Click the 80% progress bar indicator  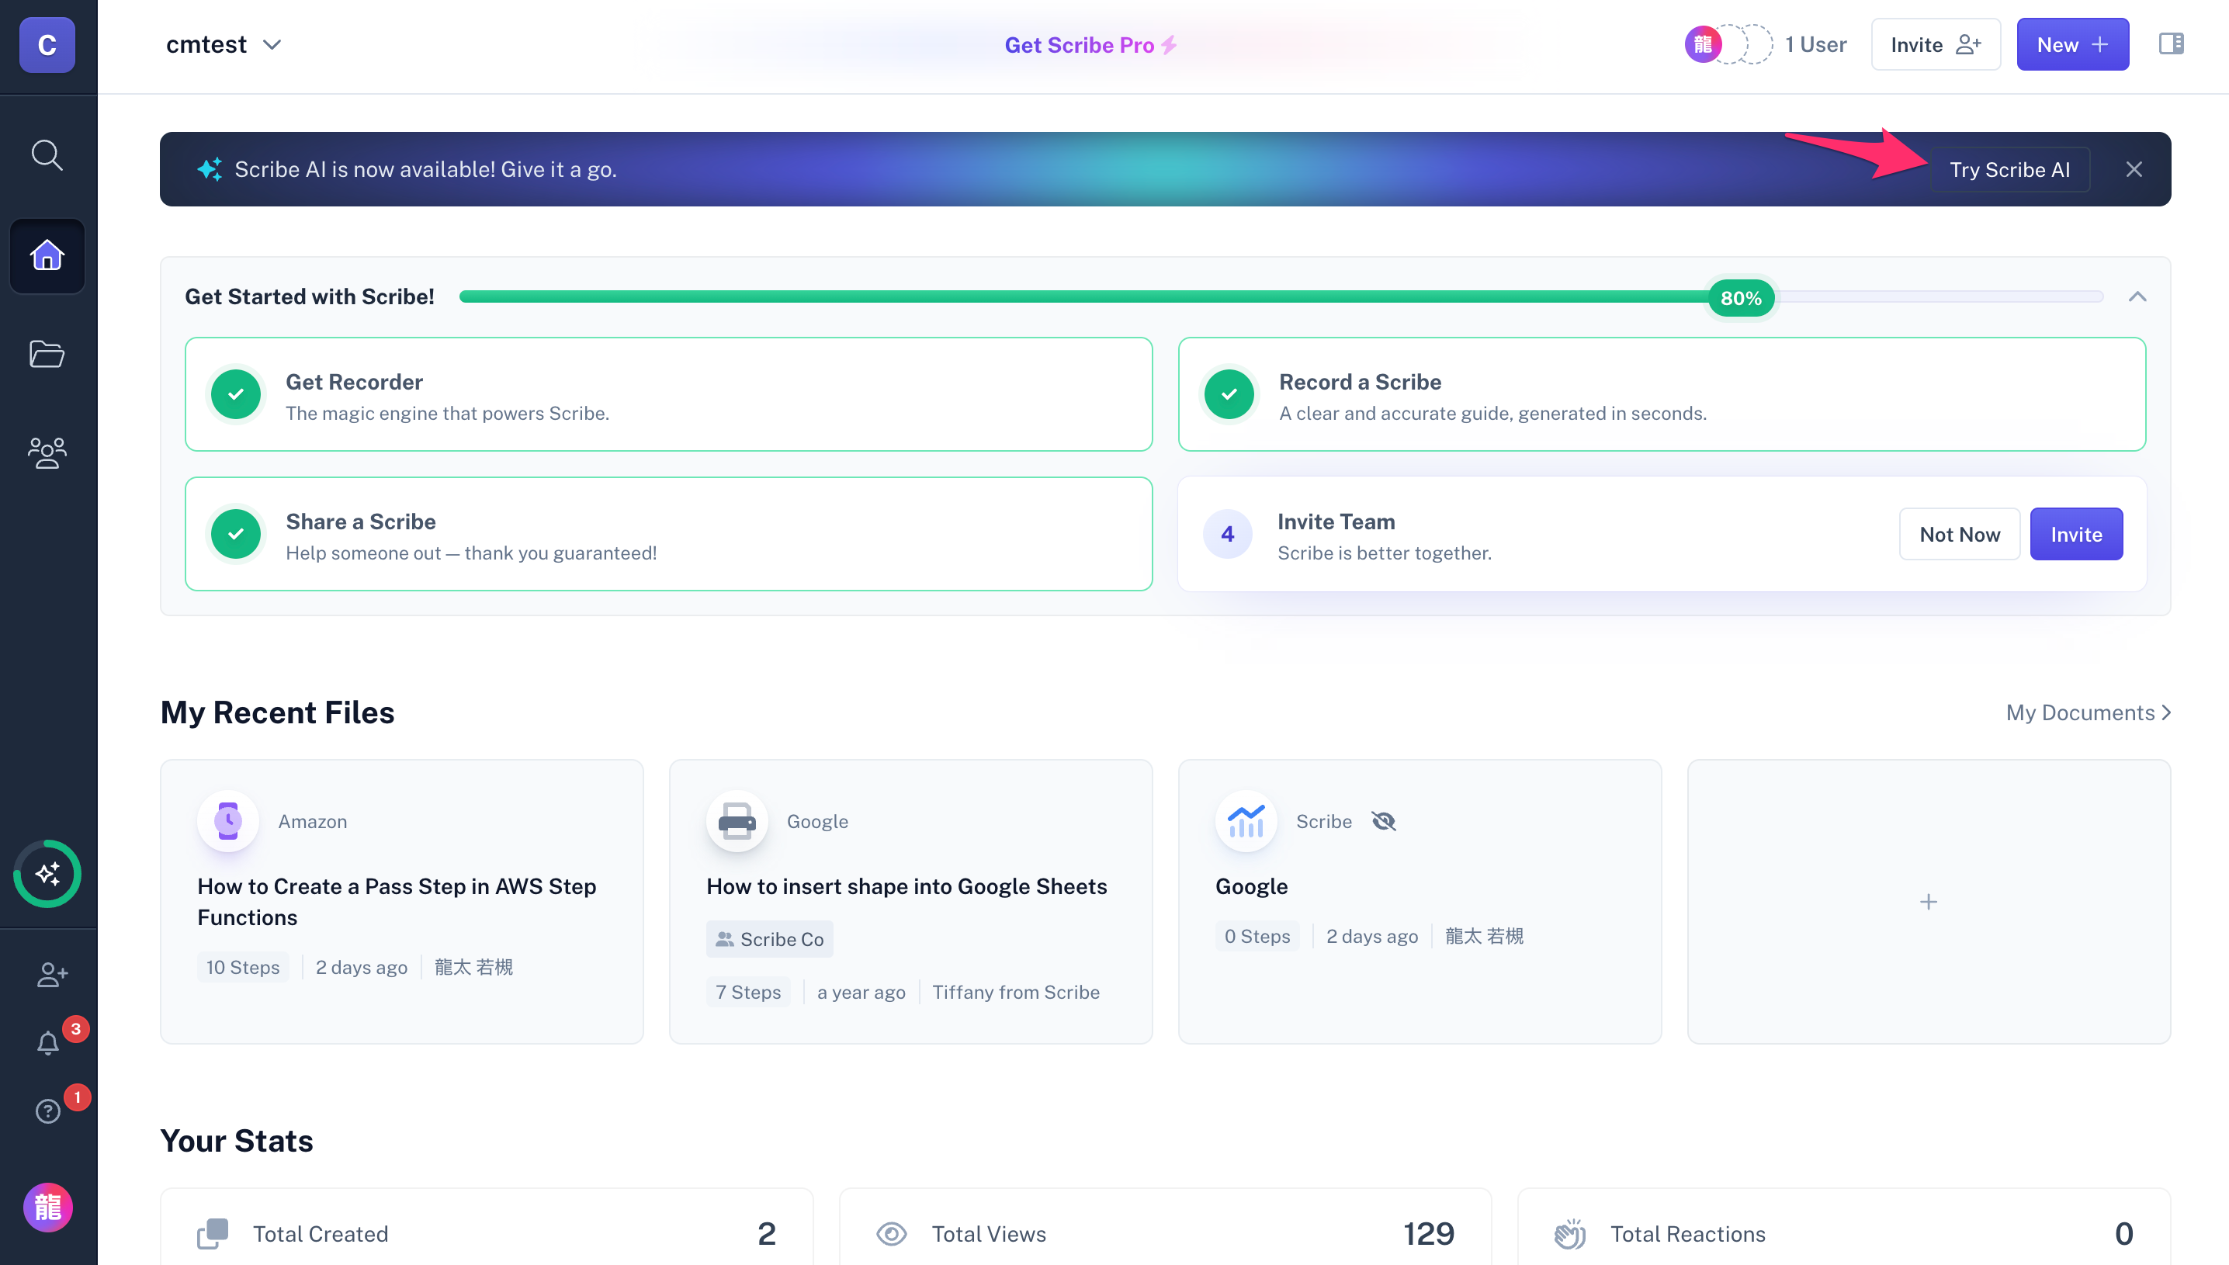[1740, 298]
